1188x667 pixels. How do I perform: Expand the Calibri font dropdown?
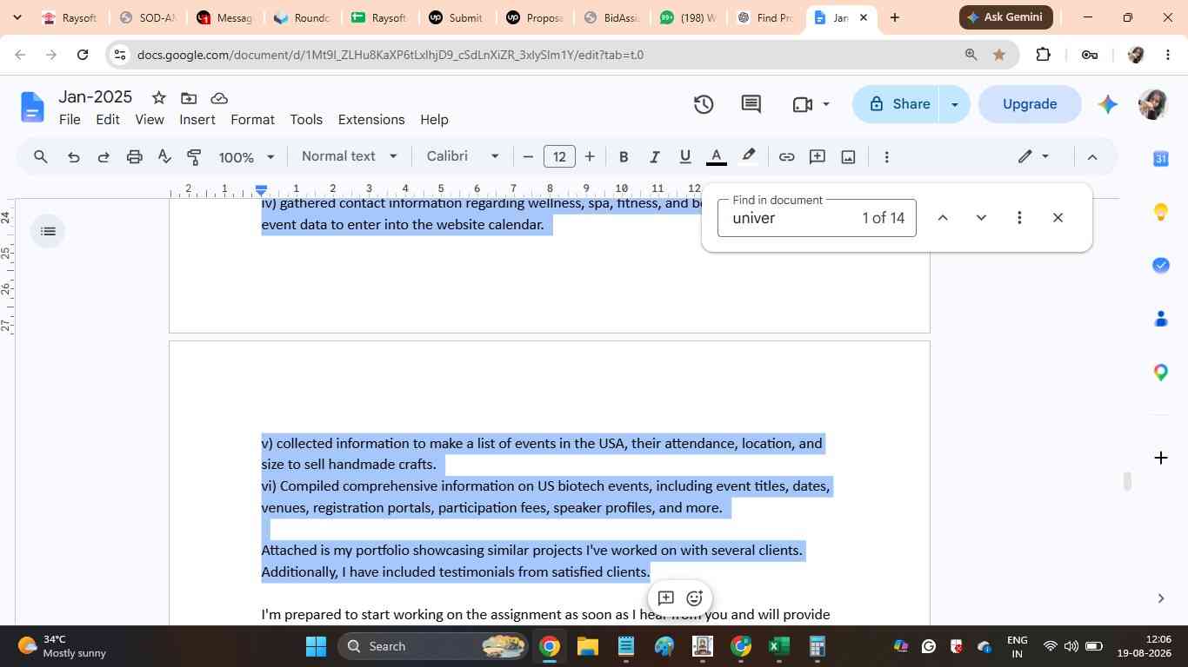[463, 156]
